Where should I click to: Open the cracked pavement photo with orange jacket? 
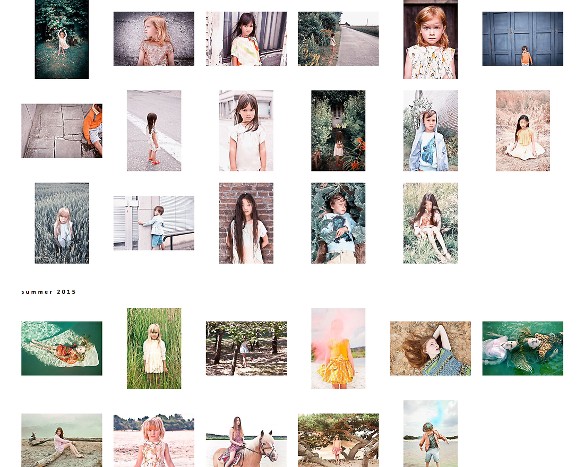coord(62,131)
